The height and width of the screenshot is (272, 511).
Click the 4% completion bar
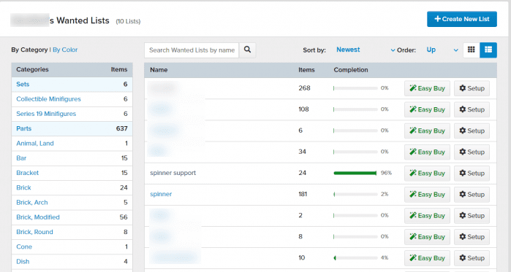pyautogui.click(x=355, y=258)
